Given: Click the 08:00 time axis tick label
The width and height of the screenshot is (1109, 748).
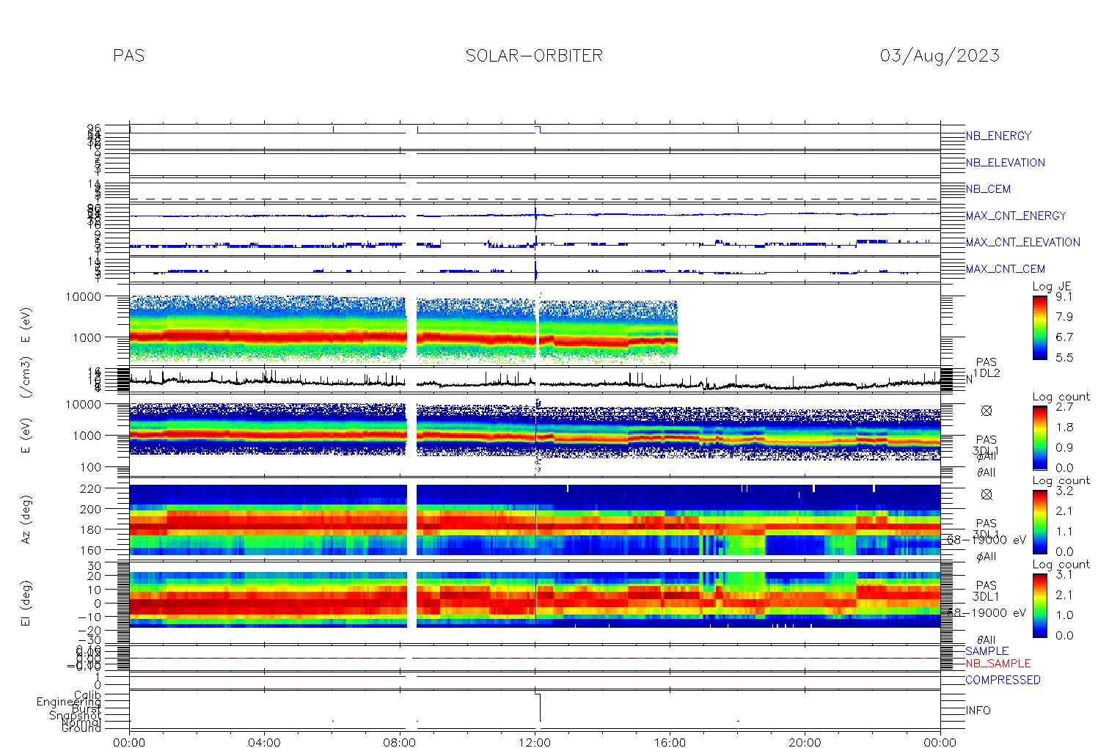Looking at the screenshot, I should coord(400,742).
